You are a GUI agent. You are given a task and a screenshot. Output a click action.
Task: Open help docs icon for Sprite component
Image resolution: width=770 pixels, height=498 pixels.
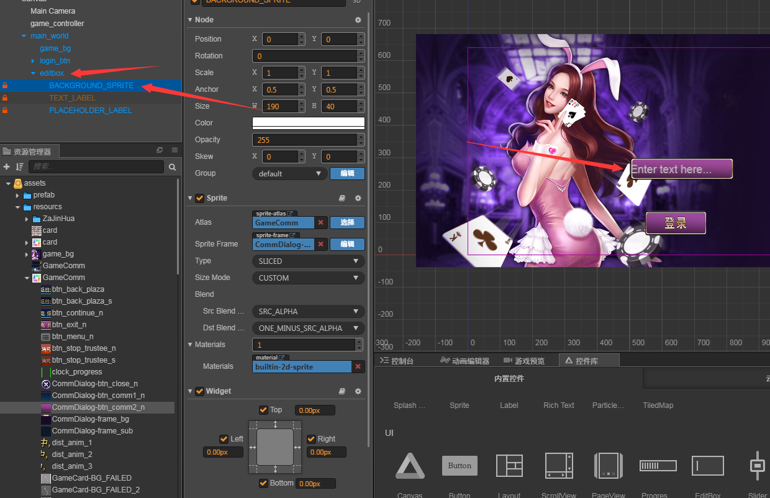coord(342,198)
